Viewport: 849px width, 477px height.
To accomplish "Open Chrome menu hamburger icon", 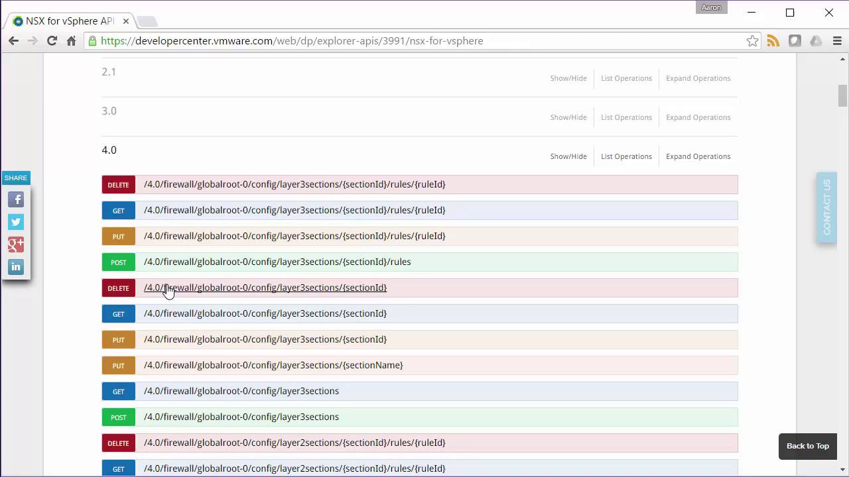I will coord(837,41).
